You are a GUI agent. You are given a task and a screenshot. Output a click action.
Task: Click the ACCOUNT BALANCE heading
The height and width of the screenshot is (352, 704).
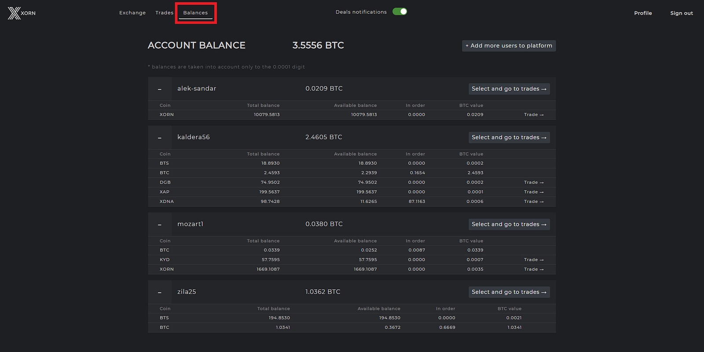point(197,45)
